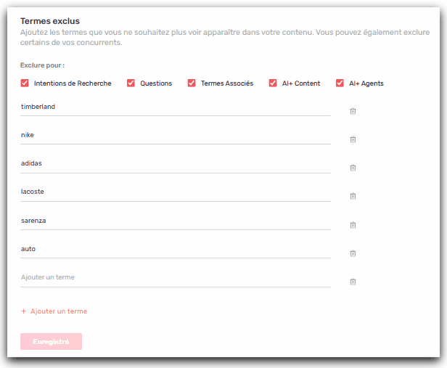Screen dimensions: 447x368
Task: Focus the empty Ajouter un terme field
Action: click(174, 278)
